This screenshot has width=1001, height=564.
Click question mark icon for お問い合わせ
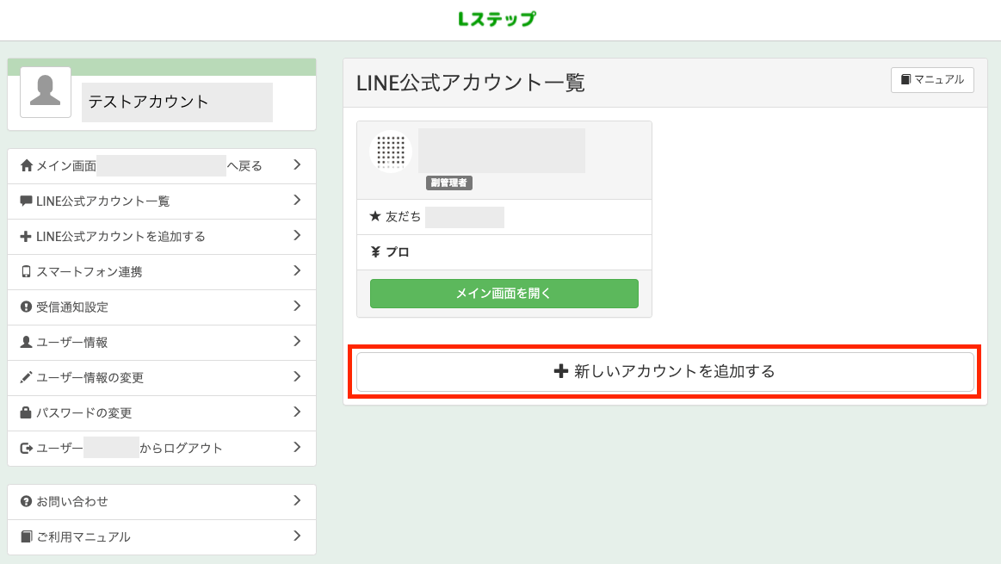click(26, 501)
